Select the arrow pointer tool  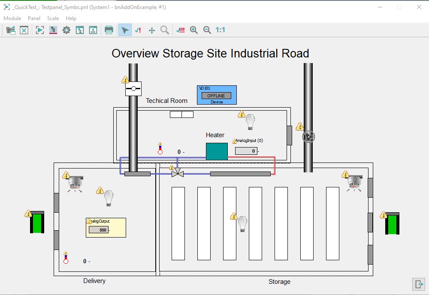[x=125, y=30]
